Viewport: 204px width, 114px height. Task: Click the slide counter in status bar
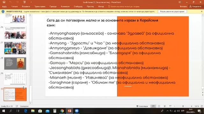coord(7,106)
